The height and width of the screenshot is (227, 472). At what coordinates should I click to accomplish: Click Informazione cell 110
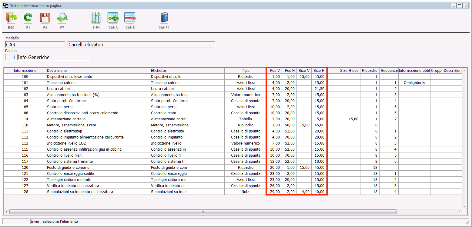pos(25,125)
